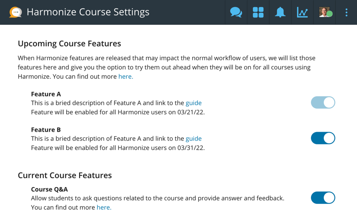Open the analytics chart icon
This screenshot has height=222, width=357.
click(302, 12)
